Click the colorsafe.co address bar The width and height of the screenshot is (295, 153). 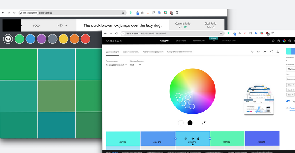tap(72, 13)
